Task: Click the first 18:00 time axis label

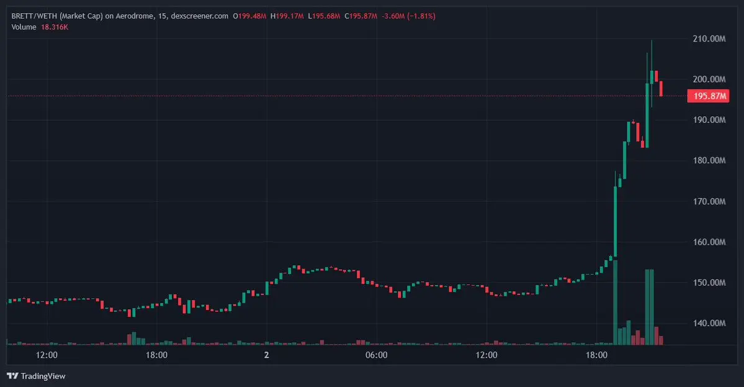Action: pyautogui.click(x=156, y=355)
